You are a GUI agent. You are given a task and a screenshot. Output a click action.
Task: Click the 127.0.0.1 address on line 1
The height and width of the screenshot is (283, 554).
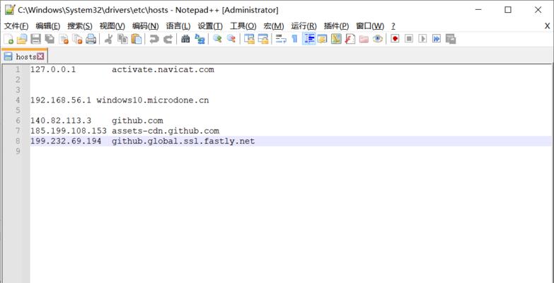click(53, 69)
